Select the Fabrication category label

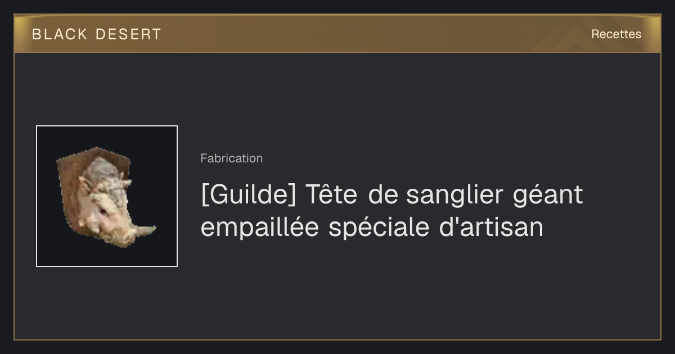coord(231,158)
